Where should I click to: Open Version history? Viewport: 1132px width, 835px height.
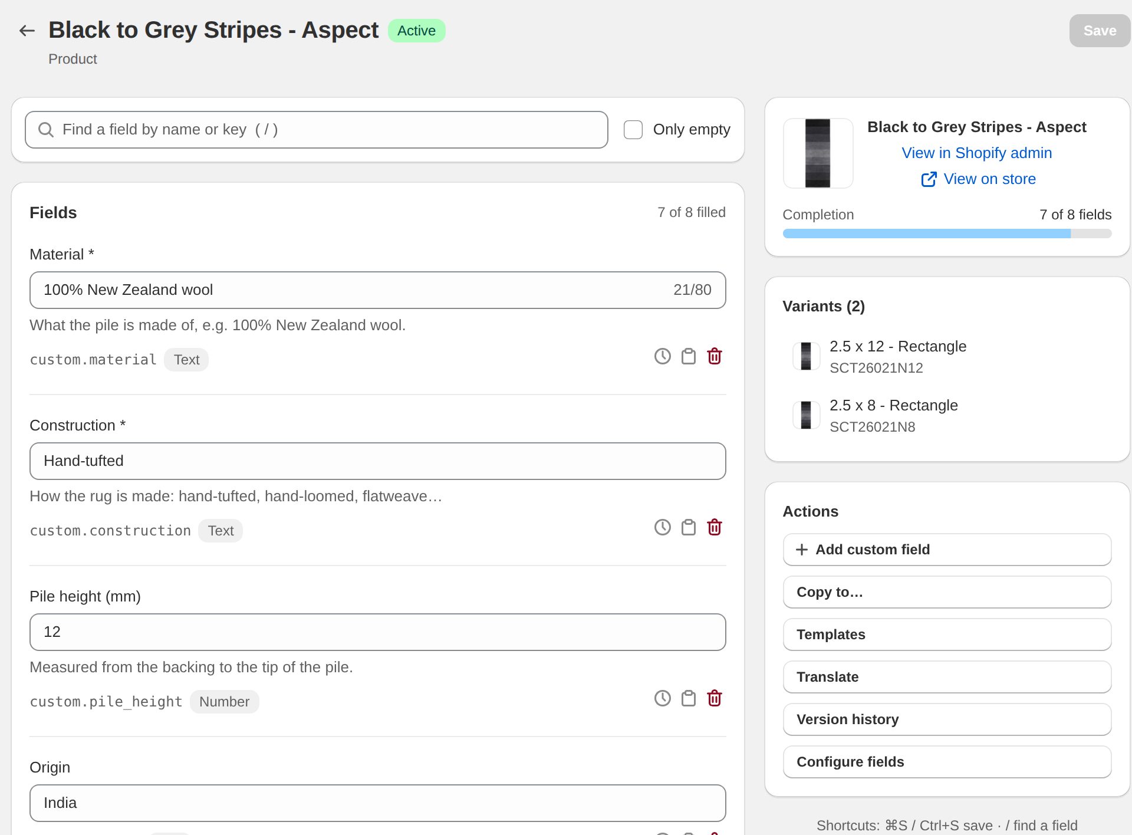click(947, 719)
